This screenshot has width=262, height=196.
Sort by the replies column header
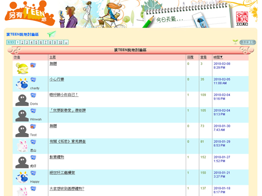(x=190, y=57)
